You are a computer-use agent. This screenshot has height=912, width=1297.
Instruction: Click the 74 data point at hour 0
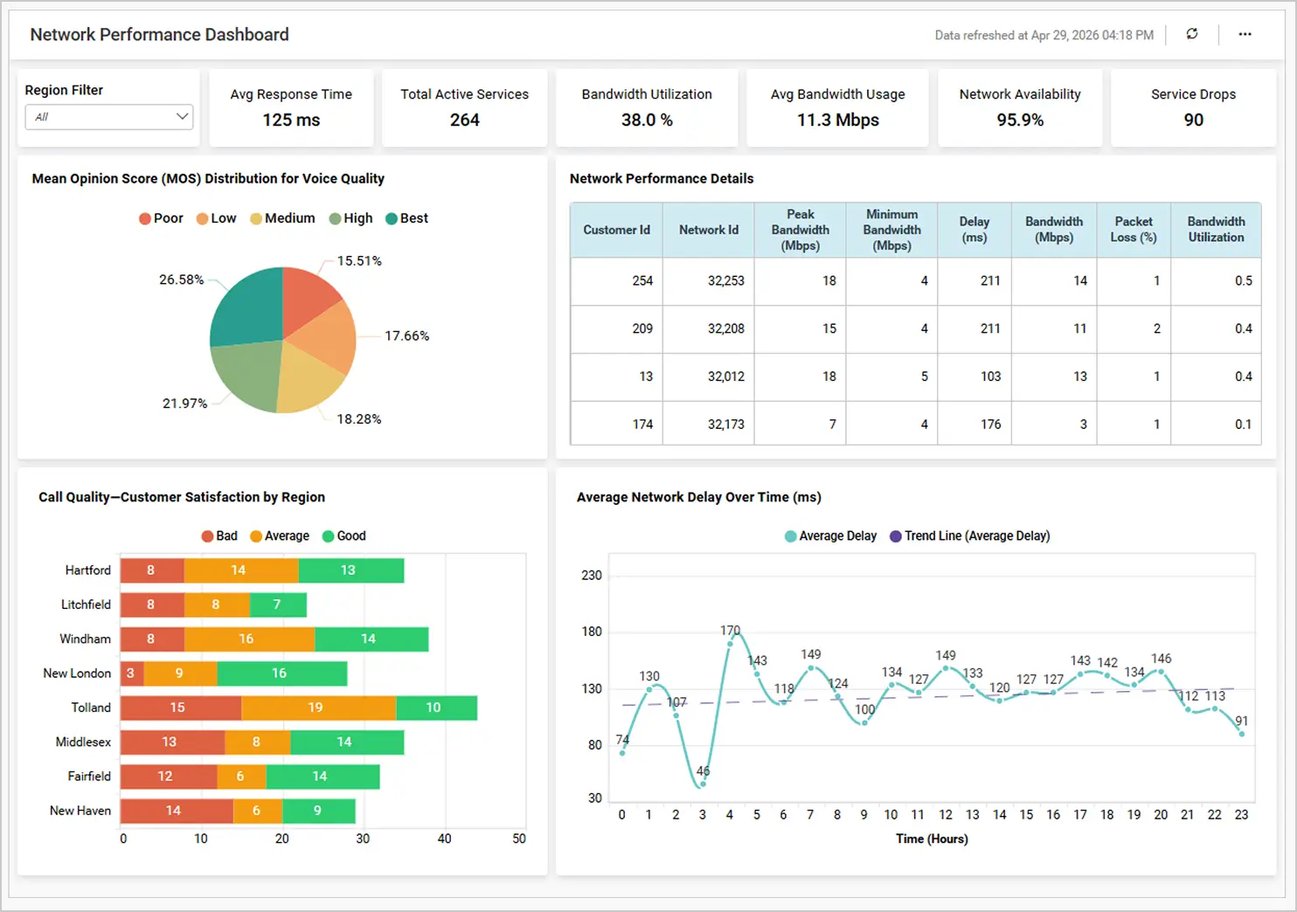pos(622,752)
